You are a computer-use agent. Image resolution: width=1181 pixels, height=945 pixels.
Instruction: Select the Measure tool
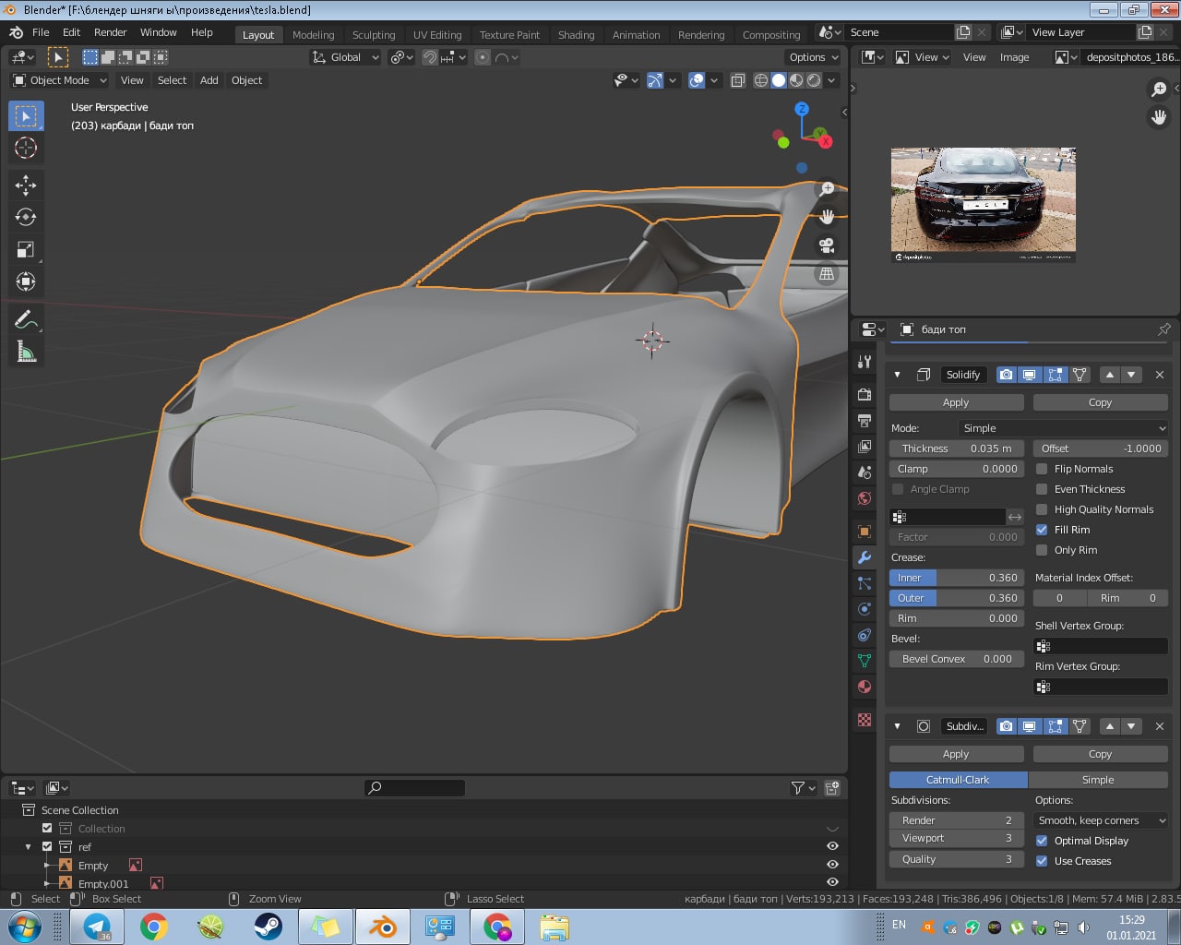[26, 353]
